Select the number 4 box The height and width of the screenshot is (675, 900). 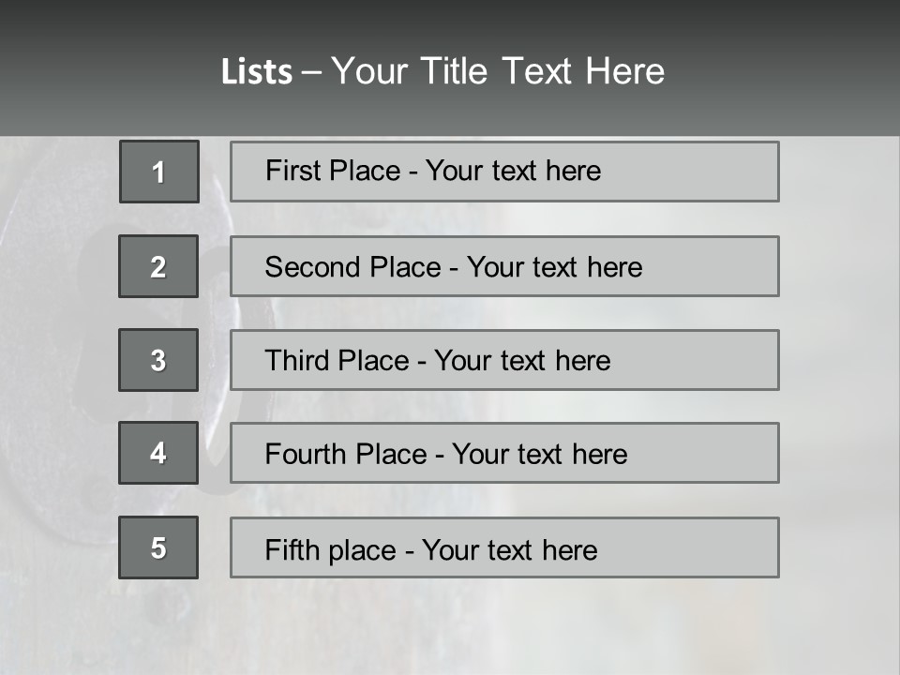[x=158, y=453]
